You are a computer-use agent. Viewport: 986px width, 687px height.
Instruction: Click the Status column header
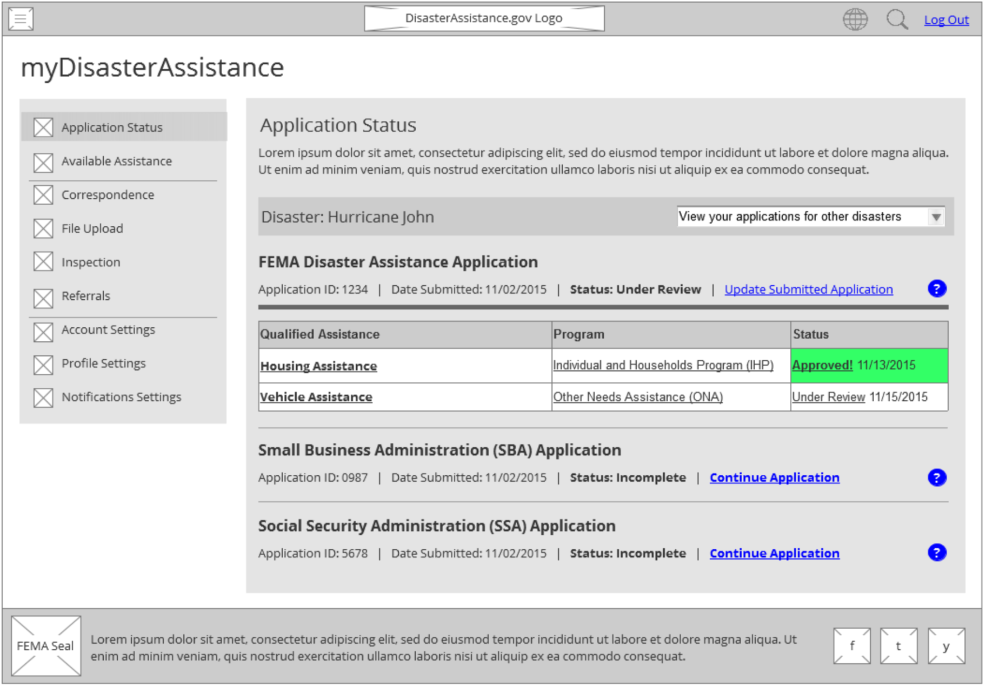[x=869, y=335]
